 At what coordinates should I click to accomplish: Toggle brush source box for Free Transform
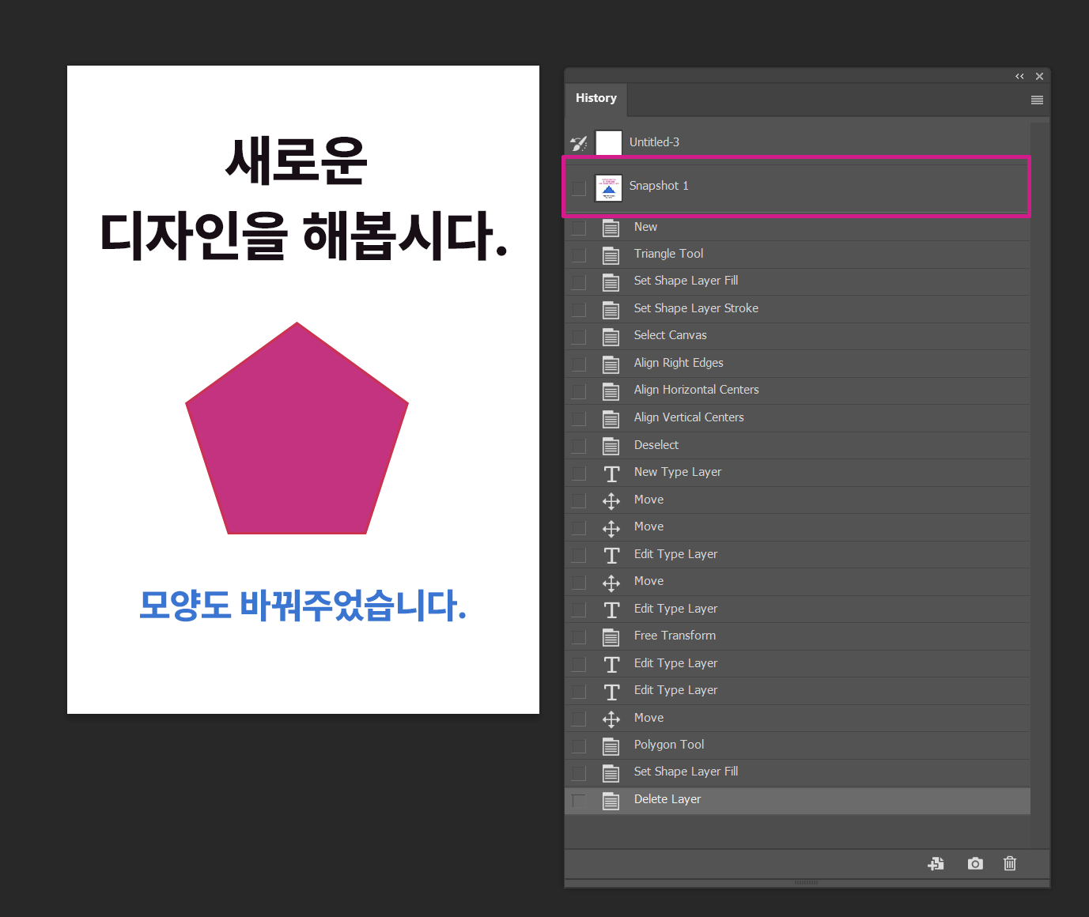(579, 636)
